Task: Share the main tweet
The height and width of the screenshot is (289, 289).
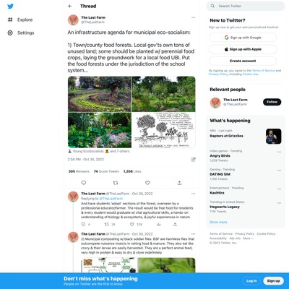Action: point(179,183)
